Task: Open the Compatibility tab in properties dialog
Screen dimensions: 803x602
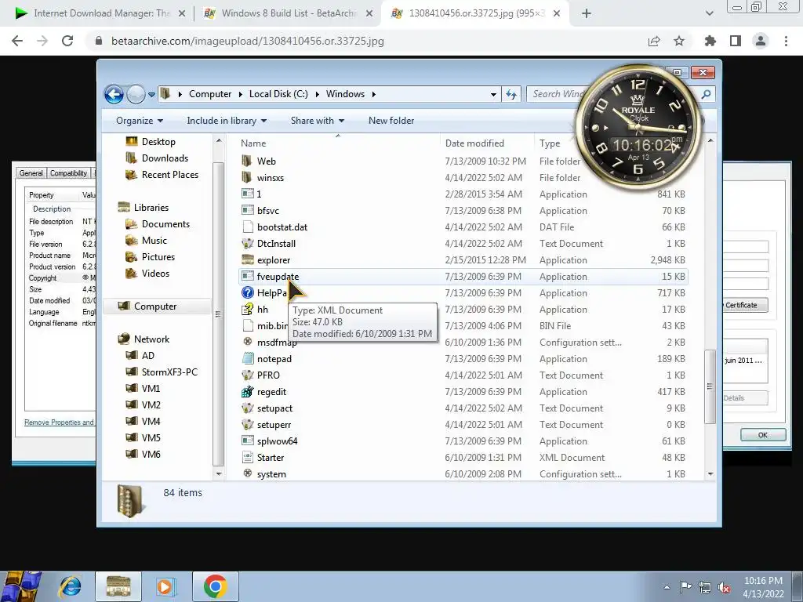Action: [x=68, y=173]
